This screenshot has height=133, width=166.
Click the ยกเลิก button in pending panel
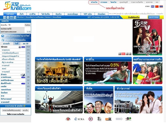25,110
